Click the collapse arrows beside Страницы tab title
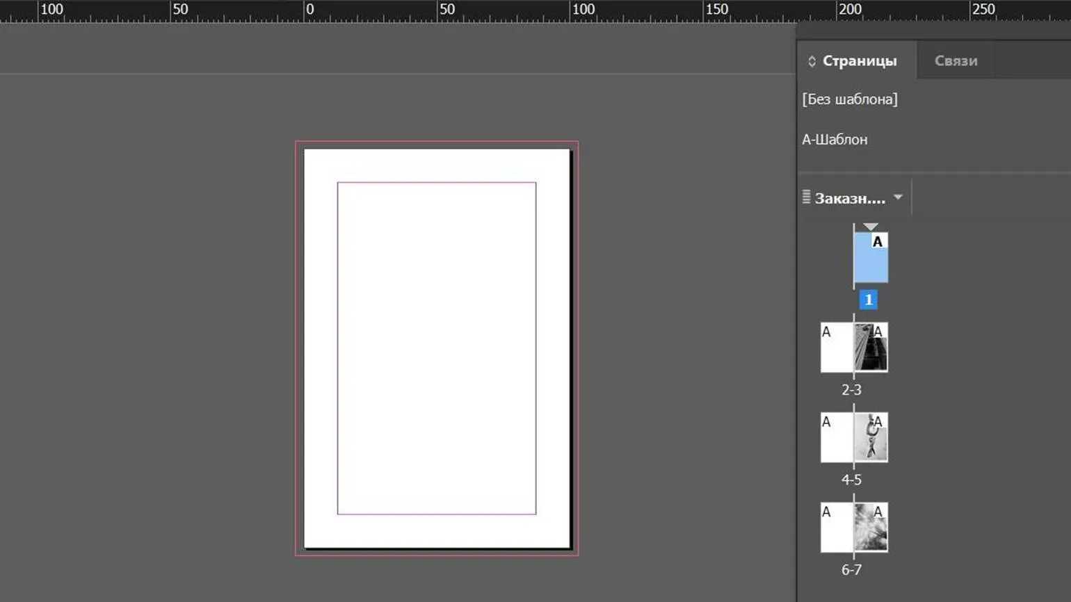This screenshot has width=1071, height=602. (x=812, y=61)
